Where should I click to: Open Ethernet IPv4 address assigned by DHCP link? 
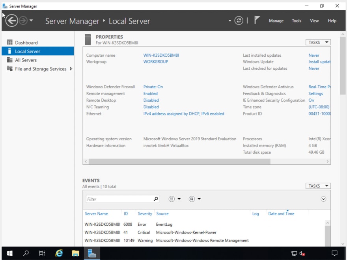click(x=184, y=113)
